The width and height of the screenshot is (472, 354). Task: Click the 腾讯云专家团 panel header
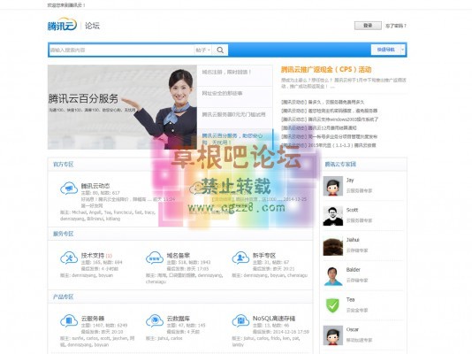[340, 165]
